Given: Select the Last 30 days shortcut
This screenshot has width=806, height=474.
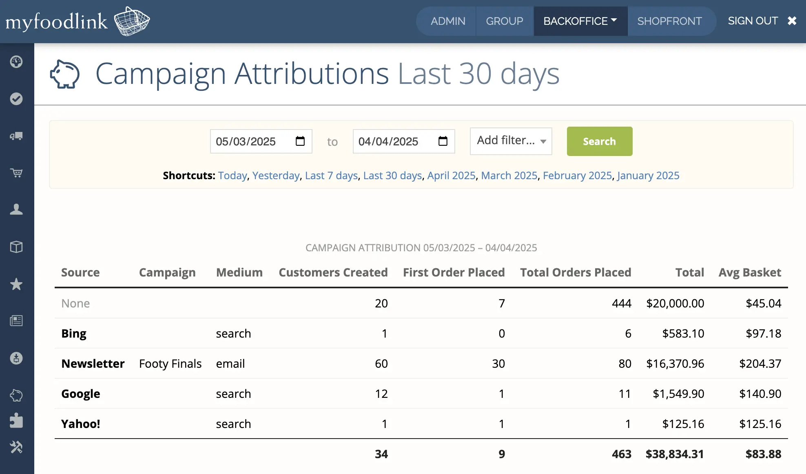Looking at the screenshot, I should click(x=392, y=176).
